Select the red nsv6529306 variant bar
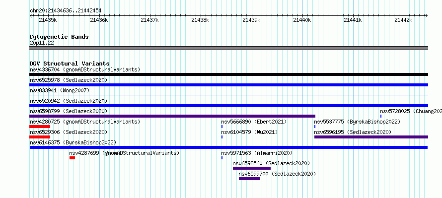 pyautogui.click(x=40, y=137)
